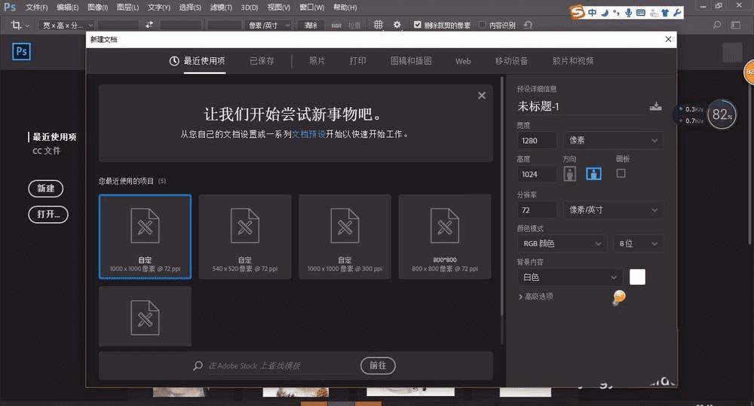This screenshot has height=406, width=754.
Task: Open 像素/英寸 dropdown in options bar
Action: tap(268, 25)
